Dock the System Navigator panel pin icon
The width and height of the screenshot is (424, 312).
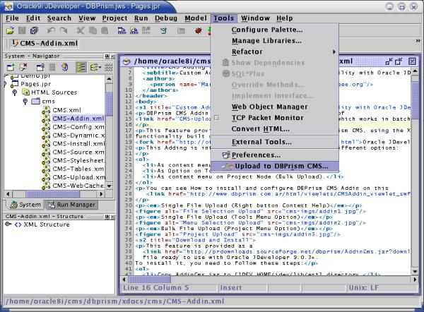tap(107, 56)
